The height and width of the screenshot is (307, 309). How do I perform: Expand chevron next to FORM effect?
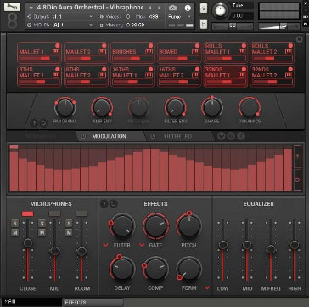207,288
